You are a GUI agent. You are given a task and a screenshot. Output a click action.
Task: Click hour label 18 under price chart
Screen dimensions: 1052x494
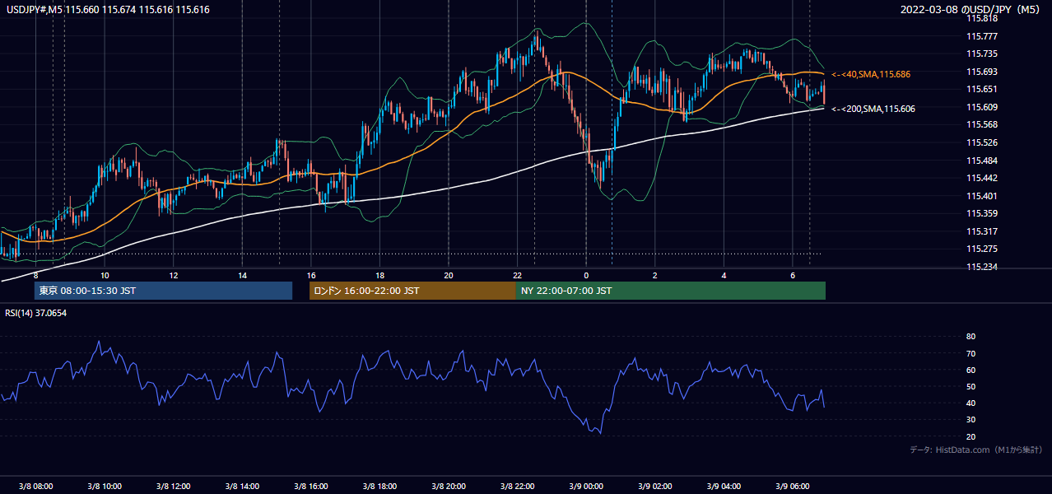point(379,275)
